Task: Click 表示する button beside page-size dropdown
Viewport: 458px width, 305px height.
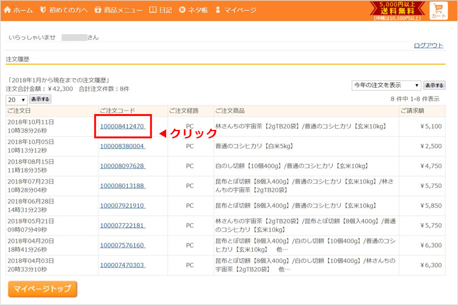Action: pyautogui.click(x=40, y=99)
